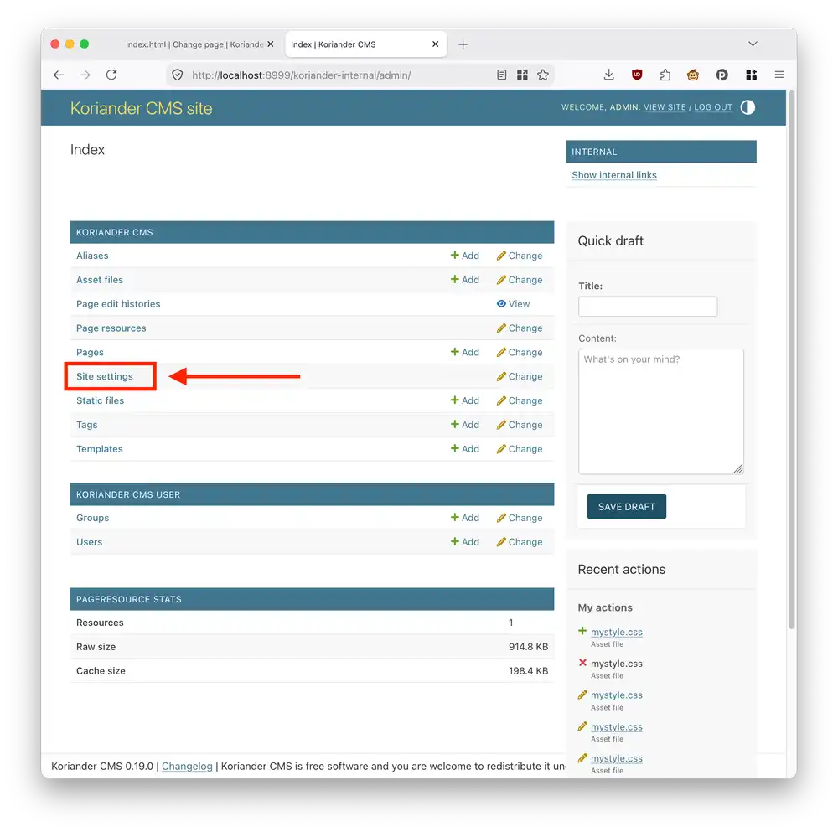The height and width of the screenshot is (832, 838).
Task: Open the Users link
Action: (x=89, y=542)
